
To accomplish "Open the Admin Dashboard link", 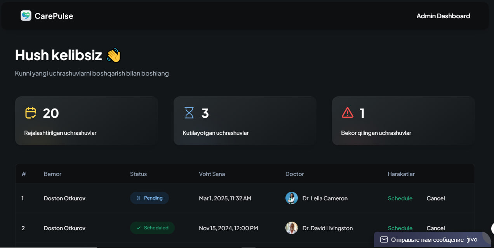I will point(443,16).
